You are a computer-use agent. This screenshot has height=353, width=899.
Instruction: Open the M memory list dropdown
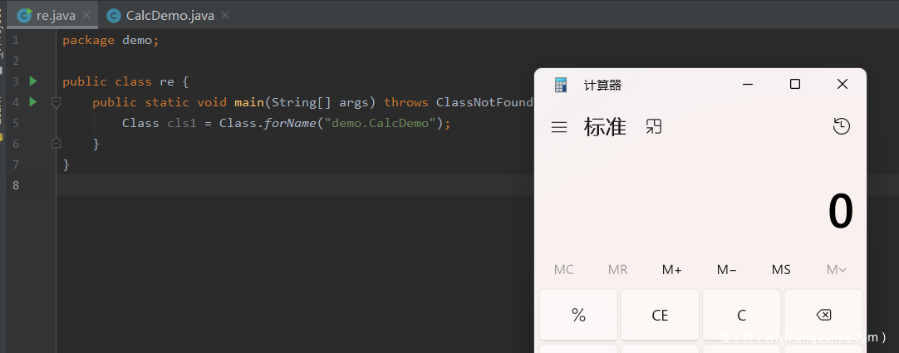(x=836, y=269)
